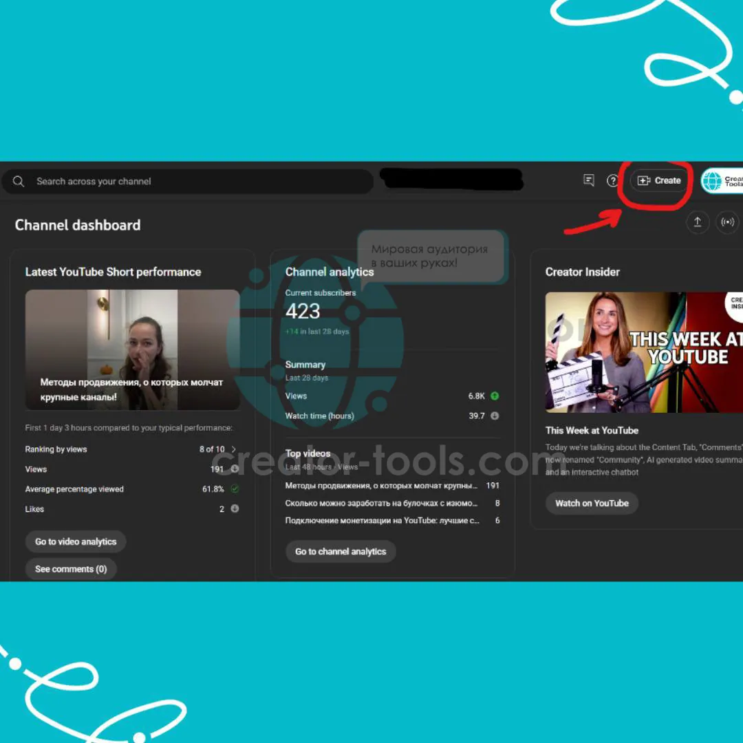The height and width of the screenshot is (743, 743).
Task: Click the +14 in last 28 days text
Action: 317,332
